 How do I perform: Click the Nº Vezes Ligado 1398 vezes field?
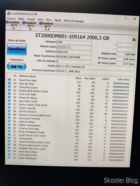(126, 59)
